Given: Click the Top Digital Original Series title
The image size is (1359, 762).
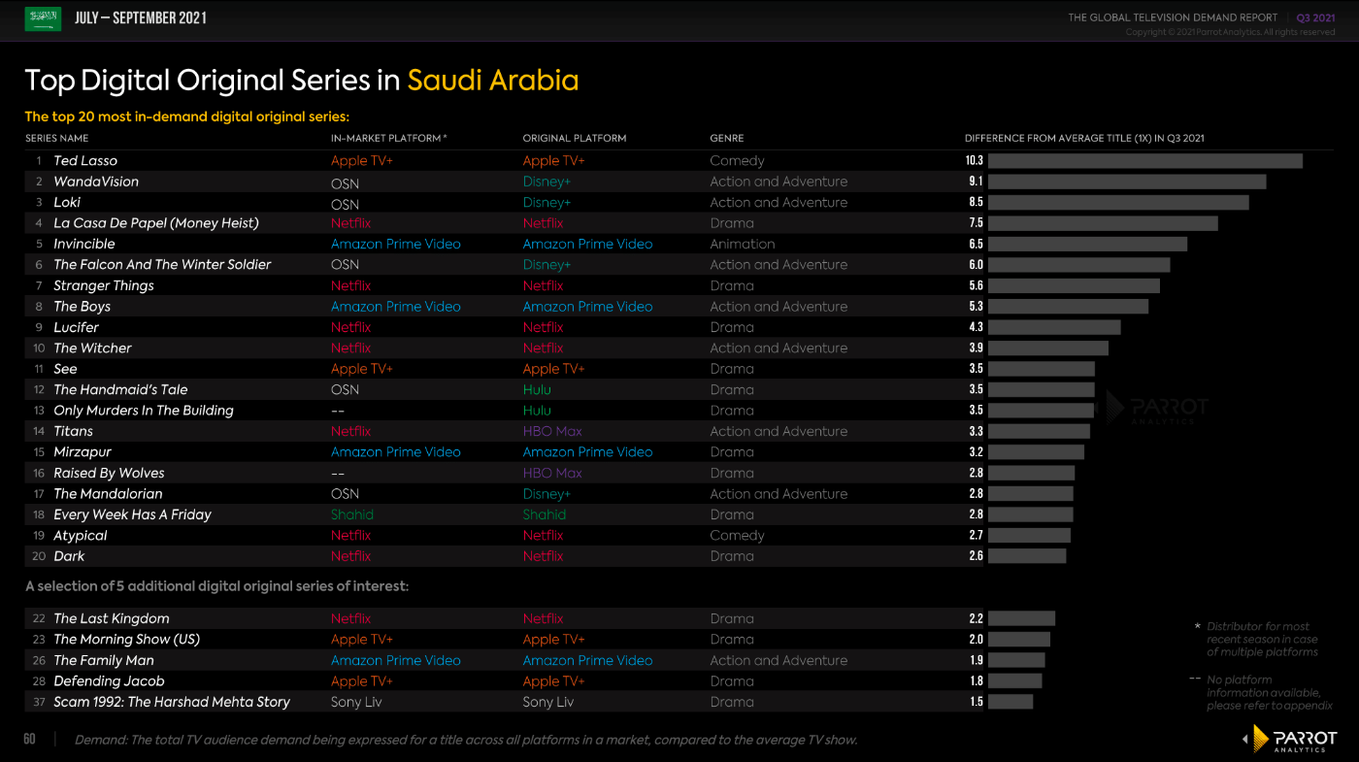Looking at the screenshot, I should click(302, 80).
